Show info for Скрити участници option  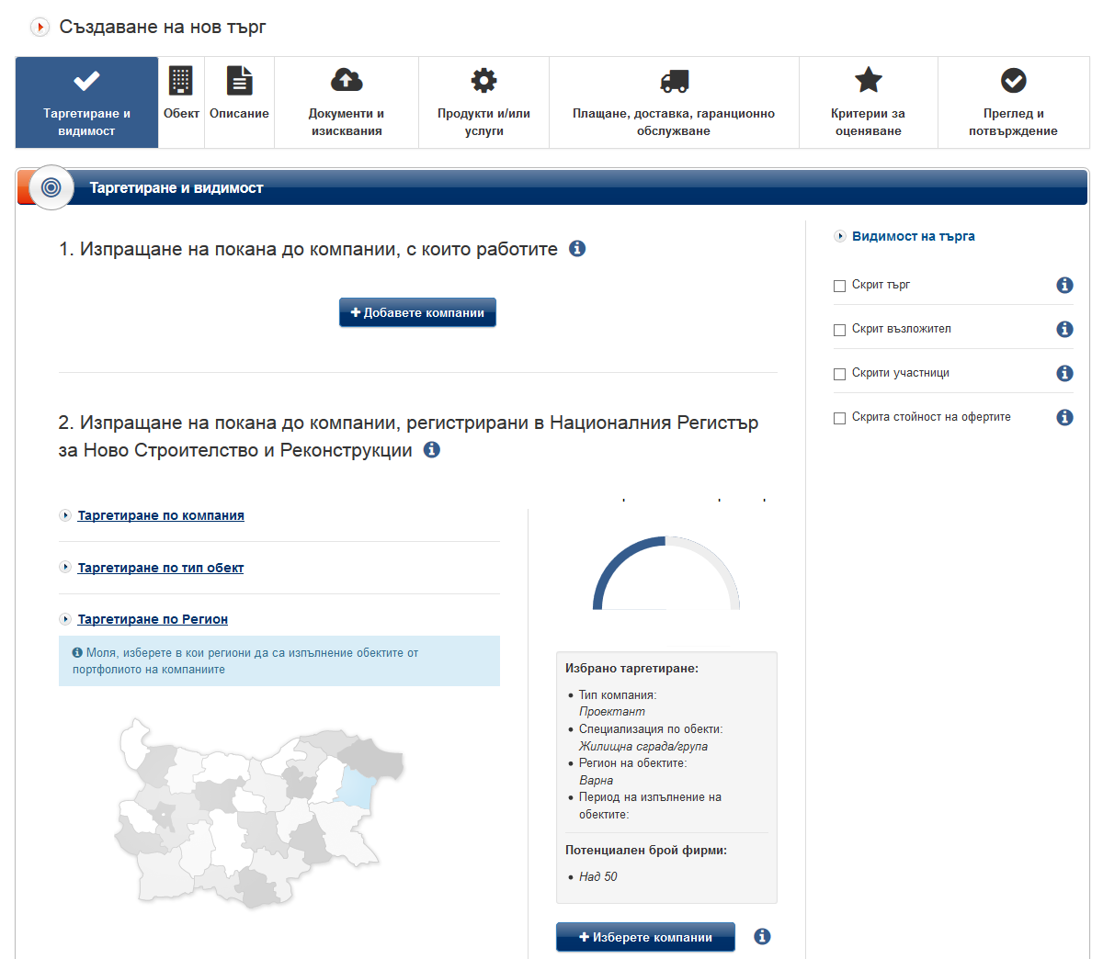[1064, 373]
